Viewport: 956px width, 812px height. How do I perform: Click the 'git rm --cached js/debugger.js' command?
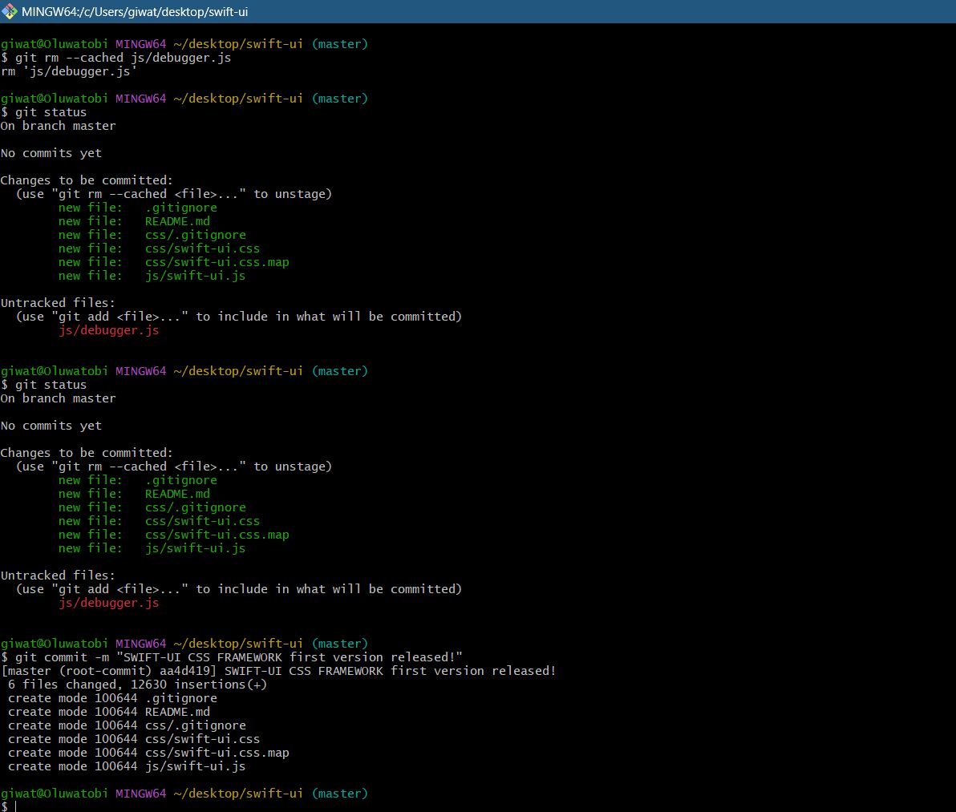pos(123,58)
